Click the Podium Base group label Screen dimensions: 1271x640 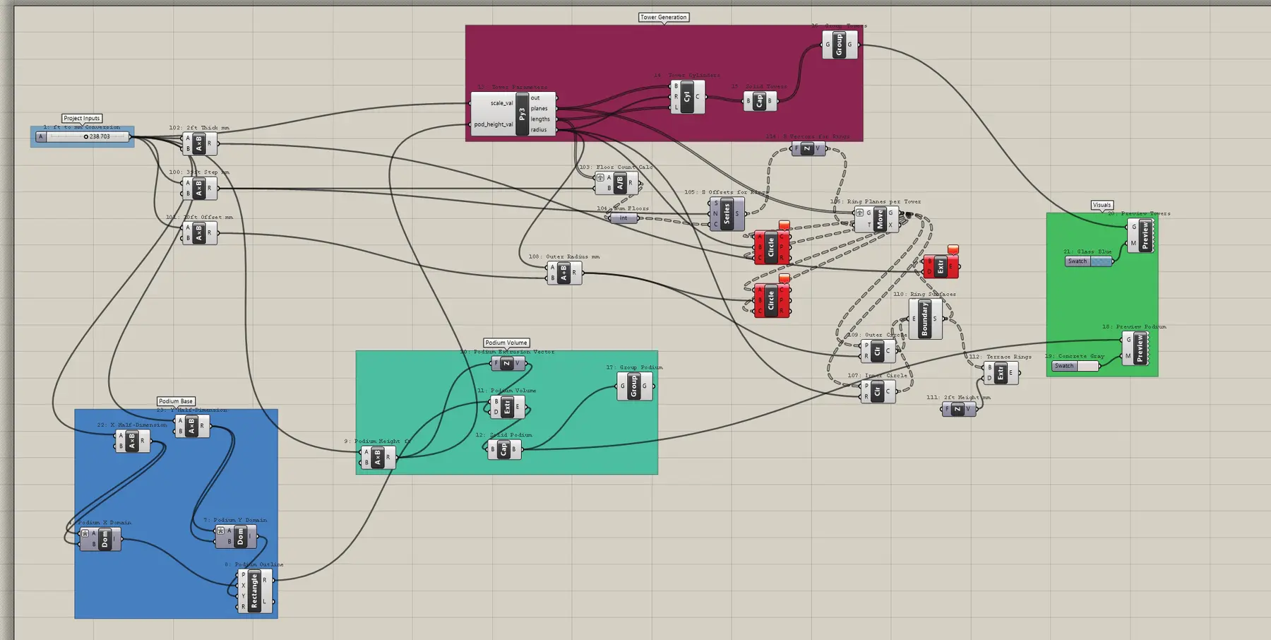coord(176,401)
